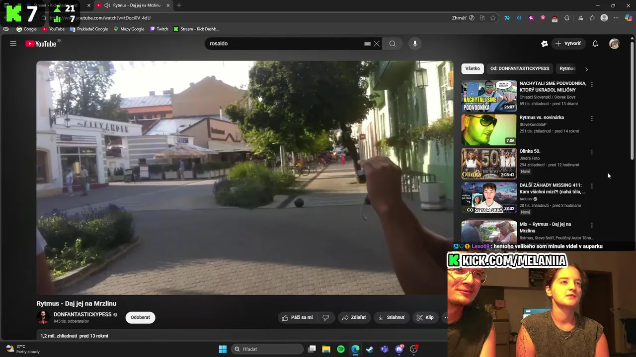The width and height of the screenshot is (636, 357).
Task: Create a clip with Klip button
Action: point(425,317)
